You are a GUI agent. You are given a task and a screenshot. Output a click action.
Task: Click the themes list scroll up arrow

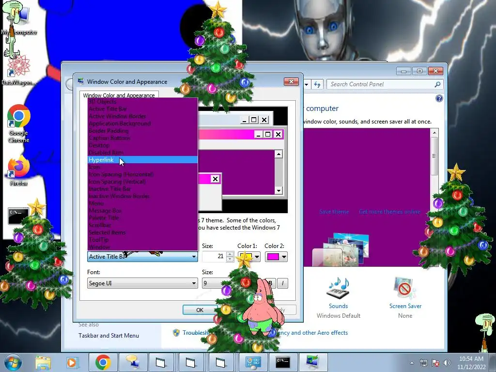point(434,133)
